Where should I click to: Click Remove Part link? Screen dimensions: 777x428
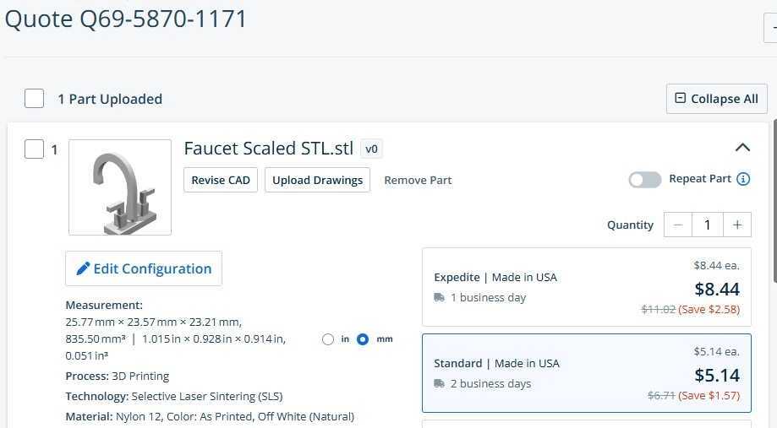418,180
